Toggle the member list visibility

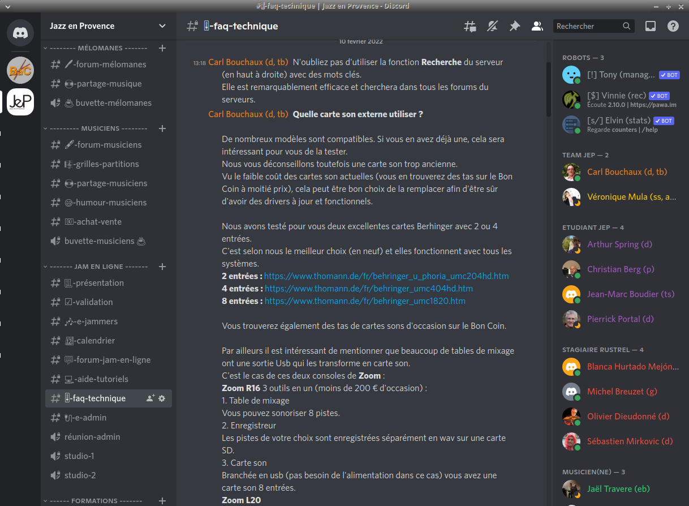[x=537, y=26]
